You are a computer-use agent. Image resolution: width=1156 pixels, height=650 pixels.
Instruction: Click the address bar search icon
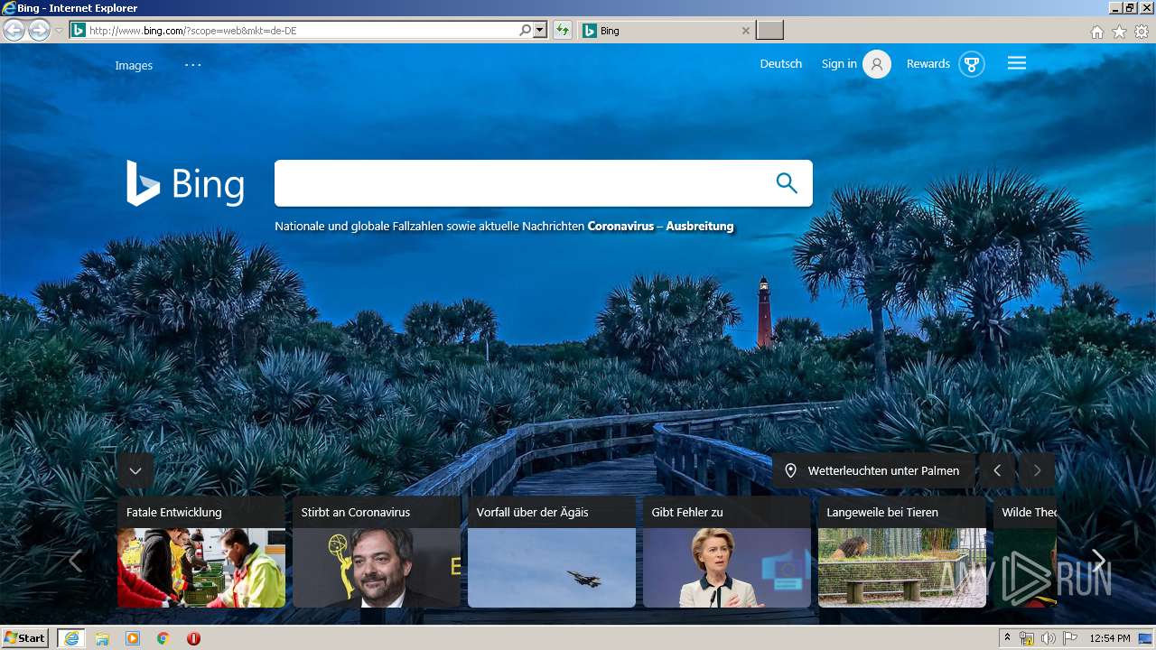click(525, 31)
